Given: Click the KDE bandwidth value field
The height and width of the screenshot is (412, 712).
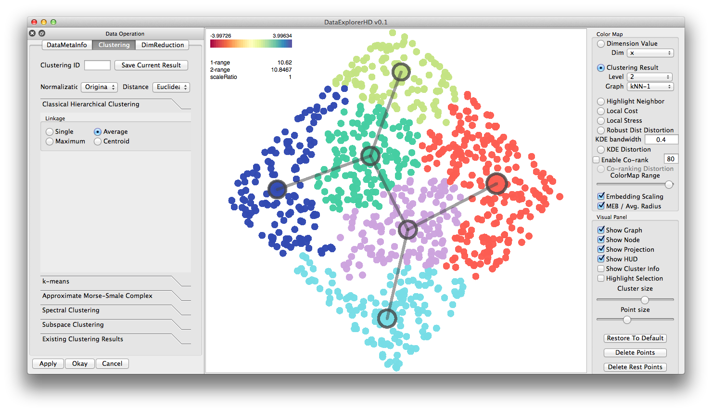Looking at the screenshot, I should [x=661, y=140].
